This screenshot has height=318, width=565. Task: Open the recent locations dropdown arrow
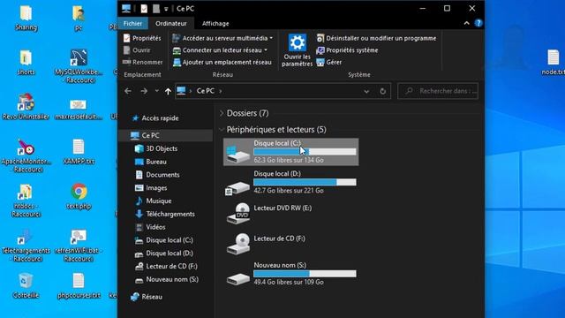pyautogui.click(x=157, y=91)
